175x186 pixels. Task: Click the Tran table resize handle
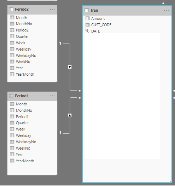point(170,181)
